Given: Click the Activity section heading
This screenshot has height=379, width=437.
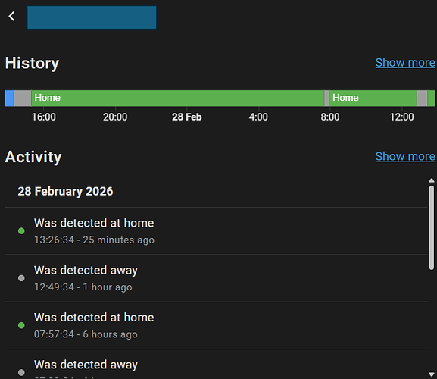Looking at the screenshot, I should pyautogui.click(x=33, y=157).
